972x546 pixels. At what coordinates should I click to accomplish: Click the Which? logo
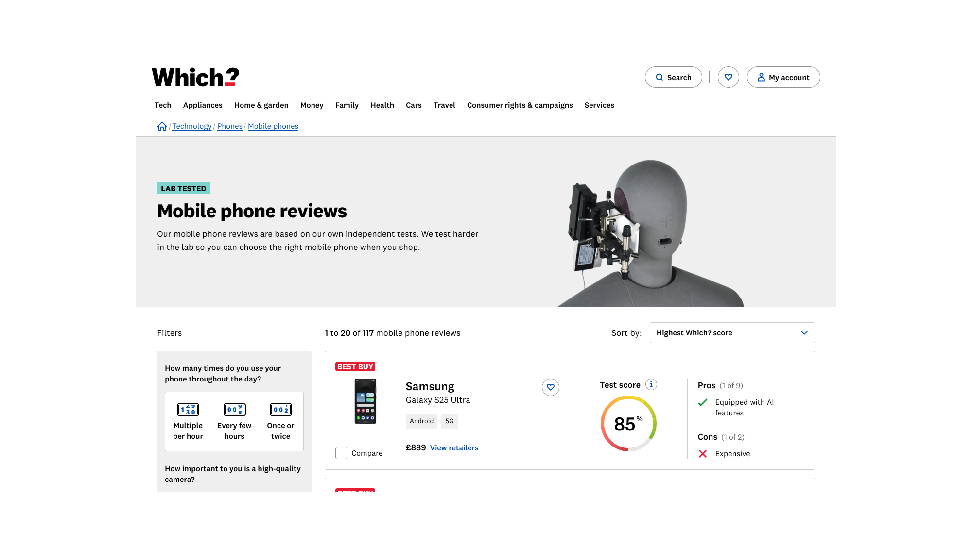tap(195, 78)
